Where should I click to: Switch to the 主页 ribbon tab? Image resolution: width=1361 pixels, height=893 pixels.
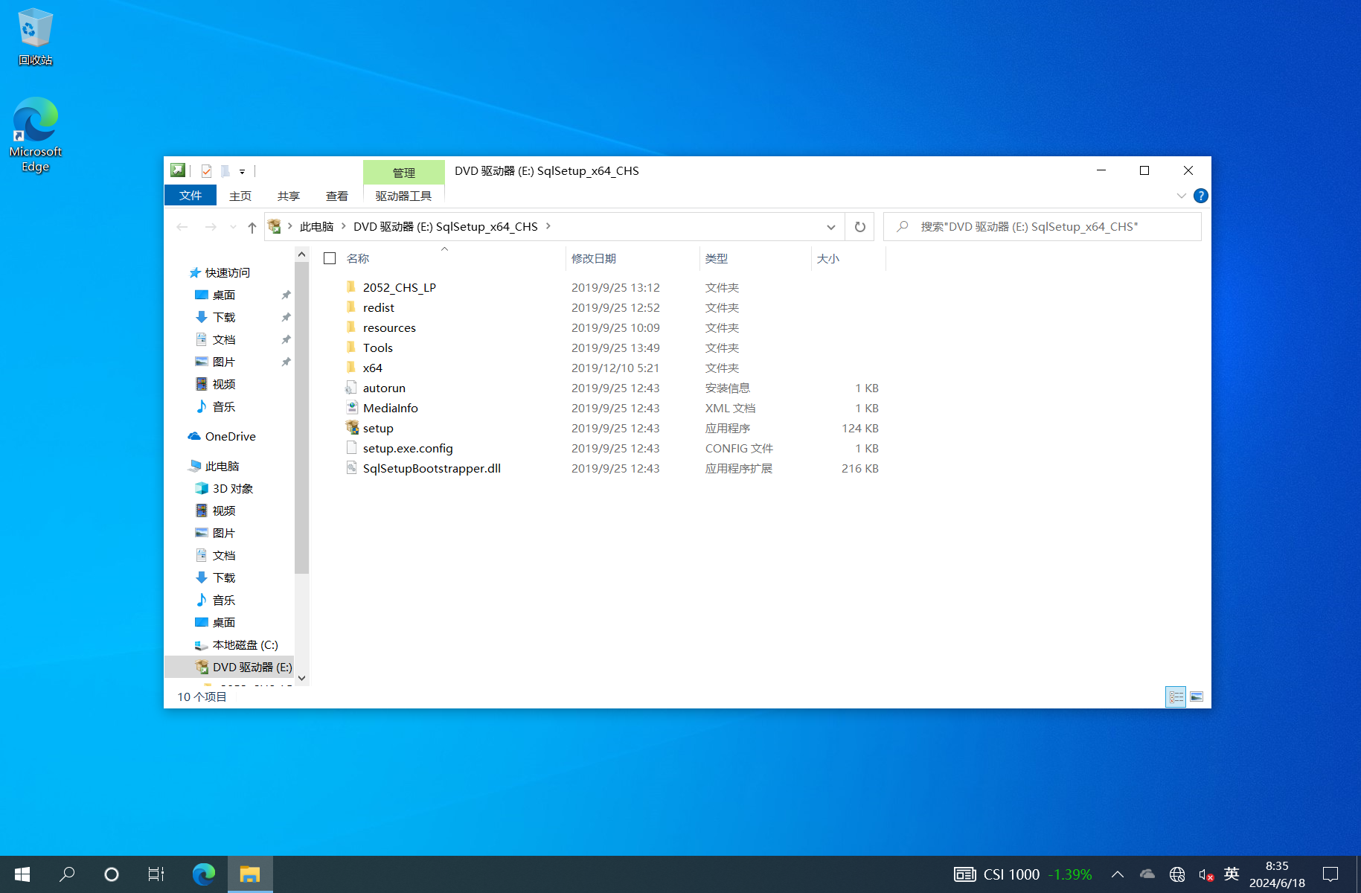pos(240,196)
